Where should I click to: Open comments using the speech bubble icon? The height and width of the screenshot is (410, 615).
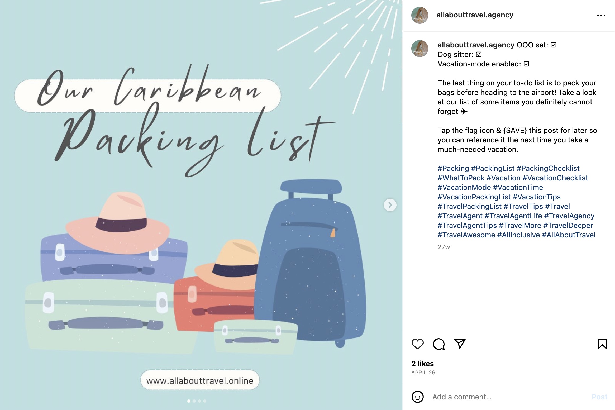pos(439,344)
